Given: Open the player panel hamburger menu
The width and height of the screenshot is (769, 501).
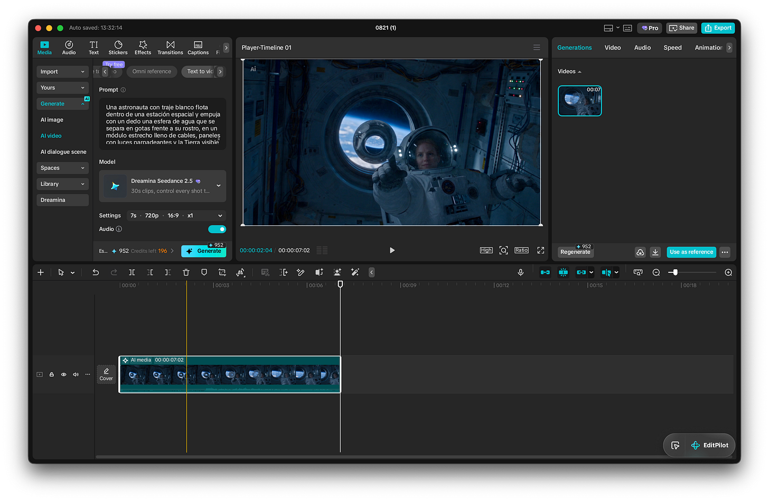Looking at the screenshot, I should (x=537, y=48).
